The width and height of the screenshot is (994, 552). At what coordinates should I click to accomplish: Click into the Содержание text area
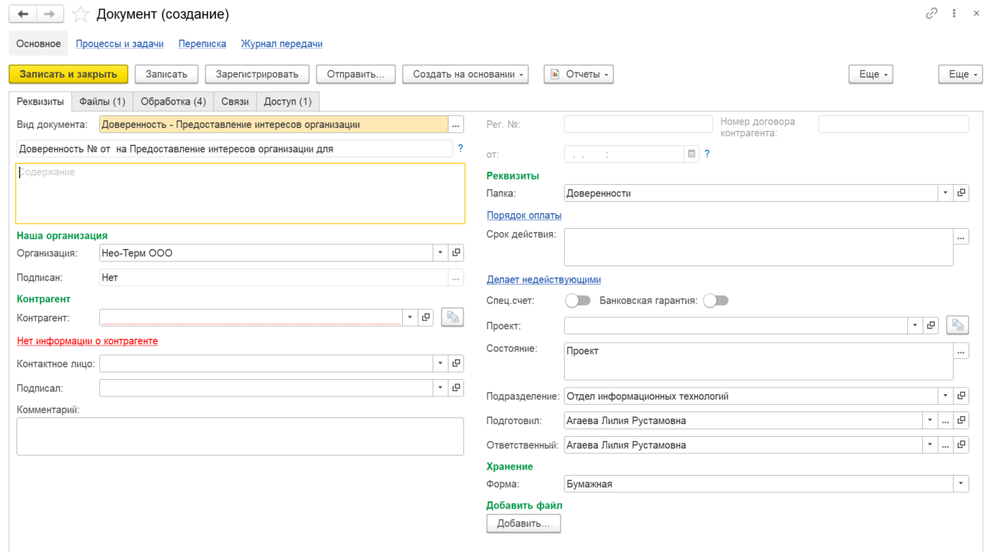241,194
